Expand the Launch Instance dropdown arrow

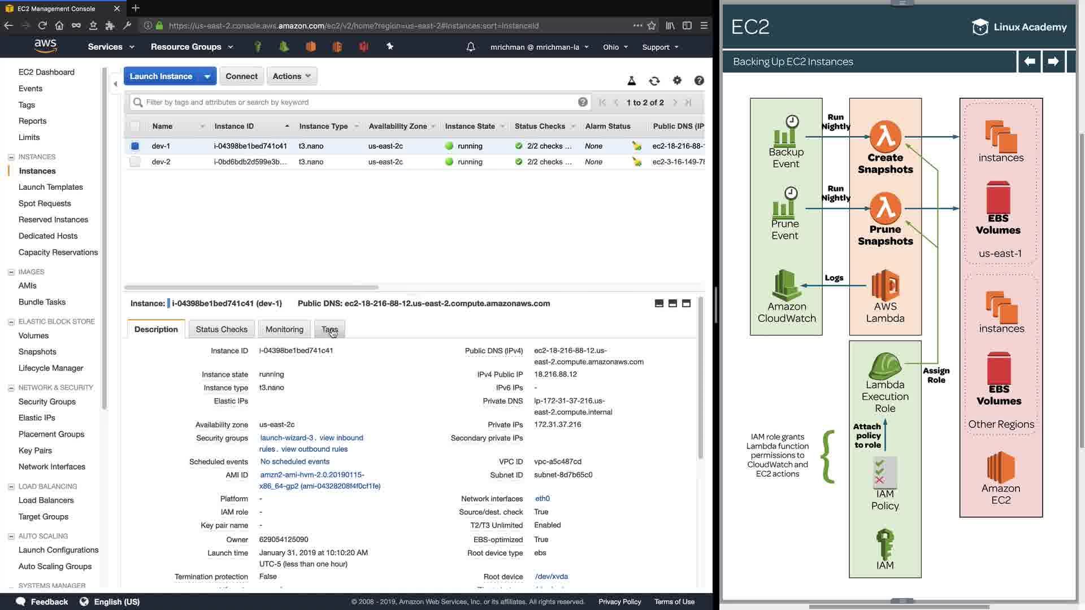click(207, 76)
